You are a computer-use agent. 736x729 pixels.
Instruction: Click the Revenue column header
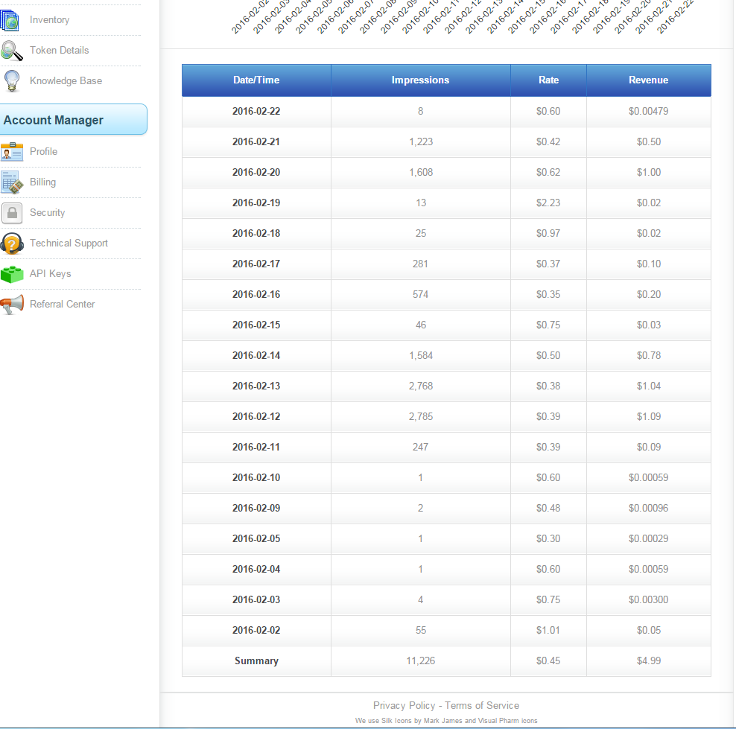click(x=648, y=80)
